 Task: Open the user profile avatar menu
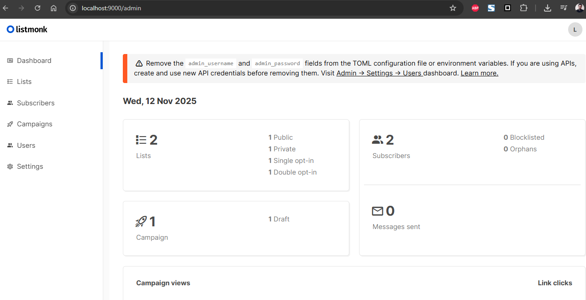tap(575, 29)
